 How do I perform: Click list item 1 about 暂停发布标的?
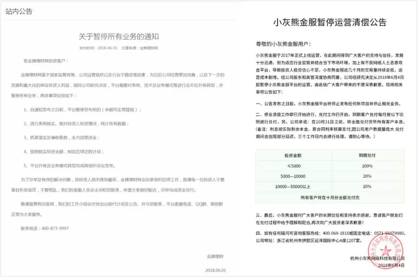(82, 110)
